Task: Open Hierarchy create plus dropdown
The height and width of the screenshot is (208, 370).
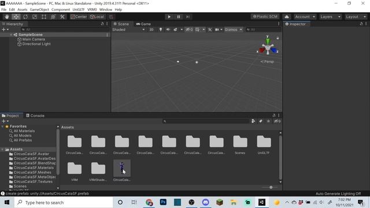Action: point(5,29)
